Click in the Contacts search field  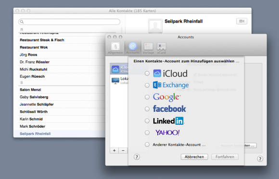69,22
